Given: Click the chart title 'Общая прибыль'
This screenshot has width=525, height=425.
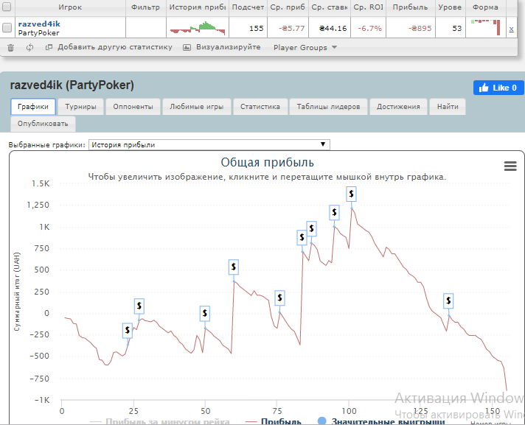Looking at the screenshot, I should pyautogui.click(x=267, y=163).
